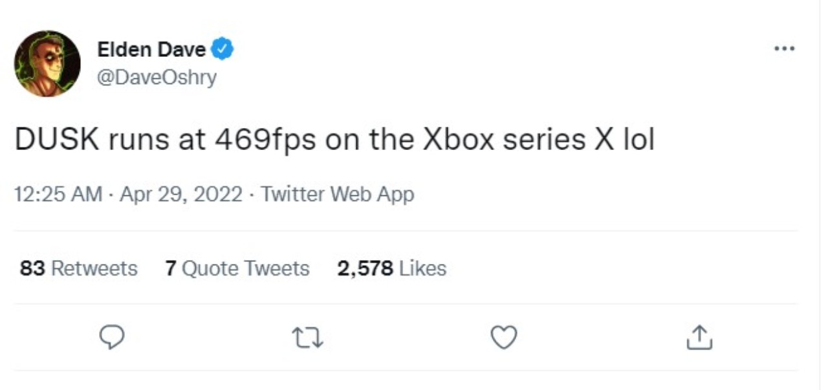
Task: View the 83 Retweets list
Action: (78, 268)
